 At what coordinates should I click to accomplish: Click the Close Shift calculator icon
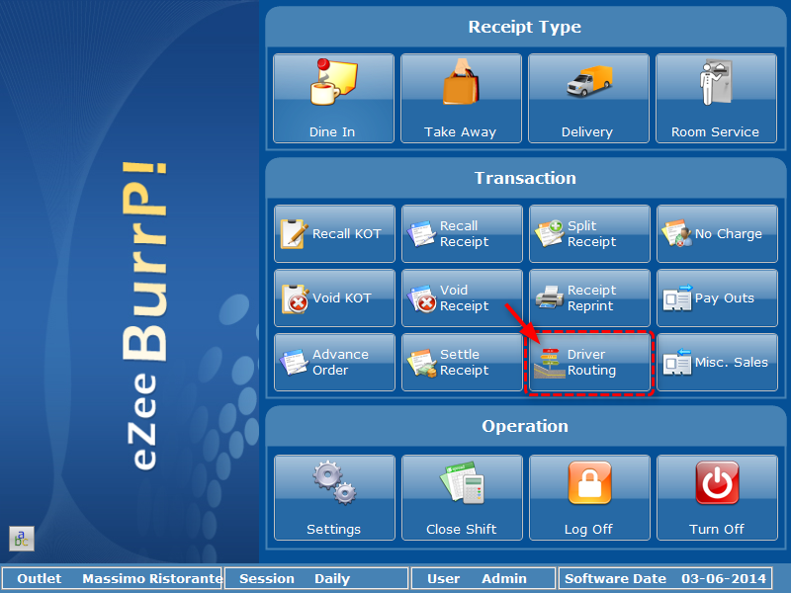tap(462, 482)
